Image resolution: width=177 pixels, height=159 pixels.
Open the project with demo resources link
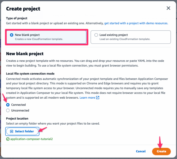pos(136,23)
